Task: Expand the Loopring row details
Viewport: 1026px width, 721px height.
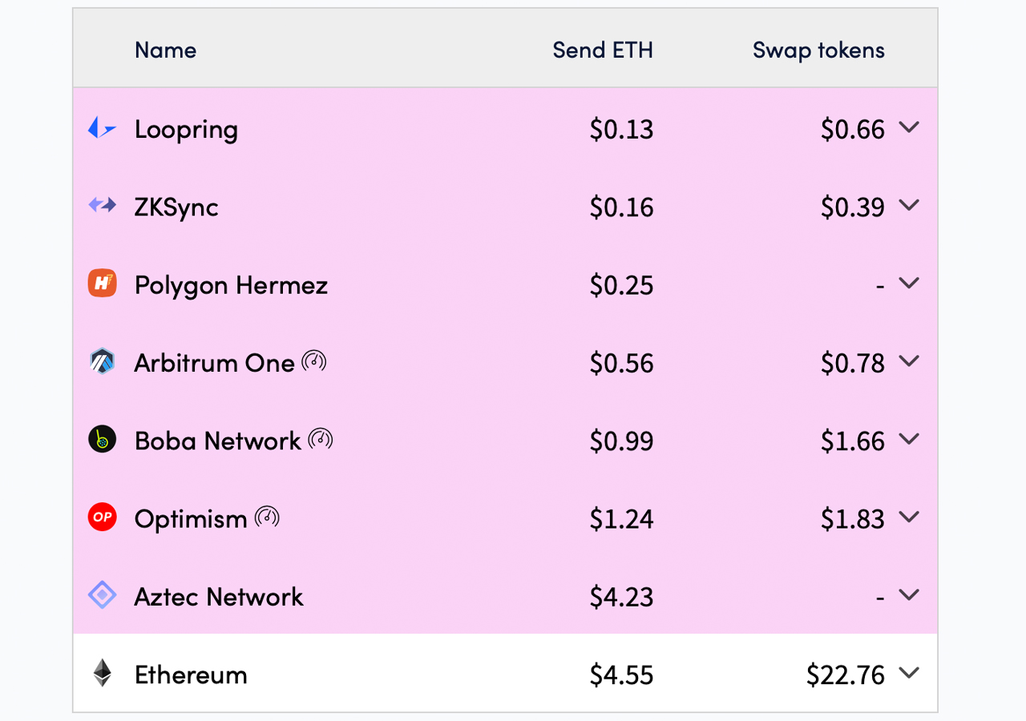Action: [x=909, y=127]
